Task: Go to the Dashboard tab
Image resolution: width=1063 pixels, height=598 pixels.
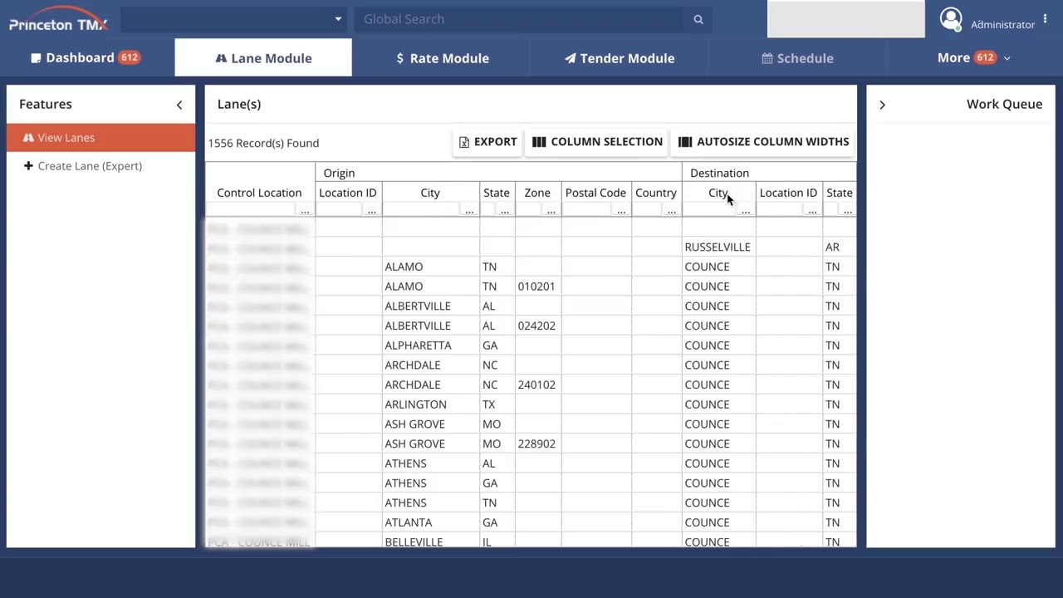Action: (x=86, y=58)
